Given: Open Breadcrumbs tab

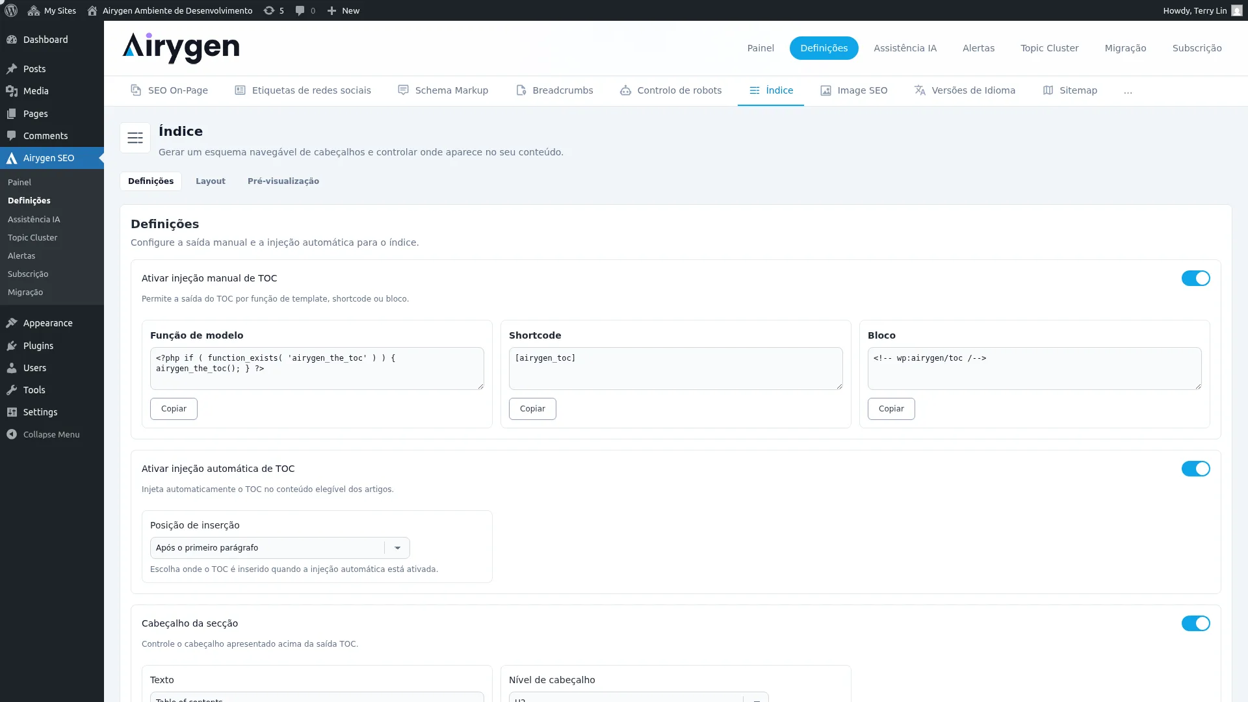Looking at the screenshot, I should tap(554, 90).
